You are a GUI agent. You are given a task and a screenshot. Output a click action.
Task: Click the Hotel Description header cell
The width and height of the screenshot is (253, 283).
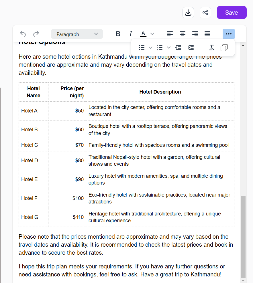click(160, 92)
